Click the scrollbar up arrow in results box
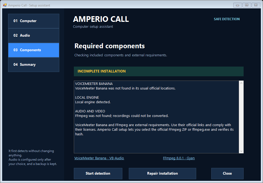The width and height of the screenshot is (263, 183). [241, 83]
